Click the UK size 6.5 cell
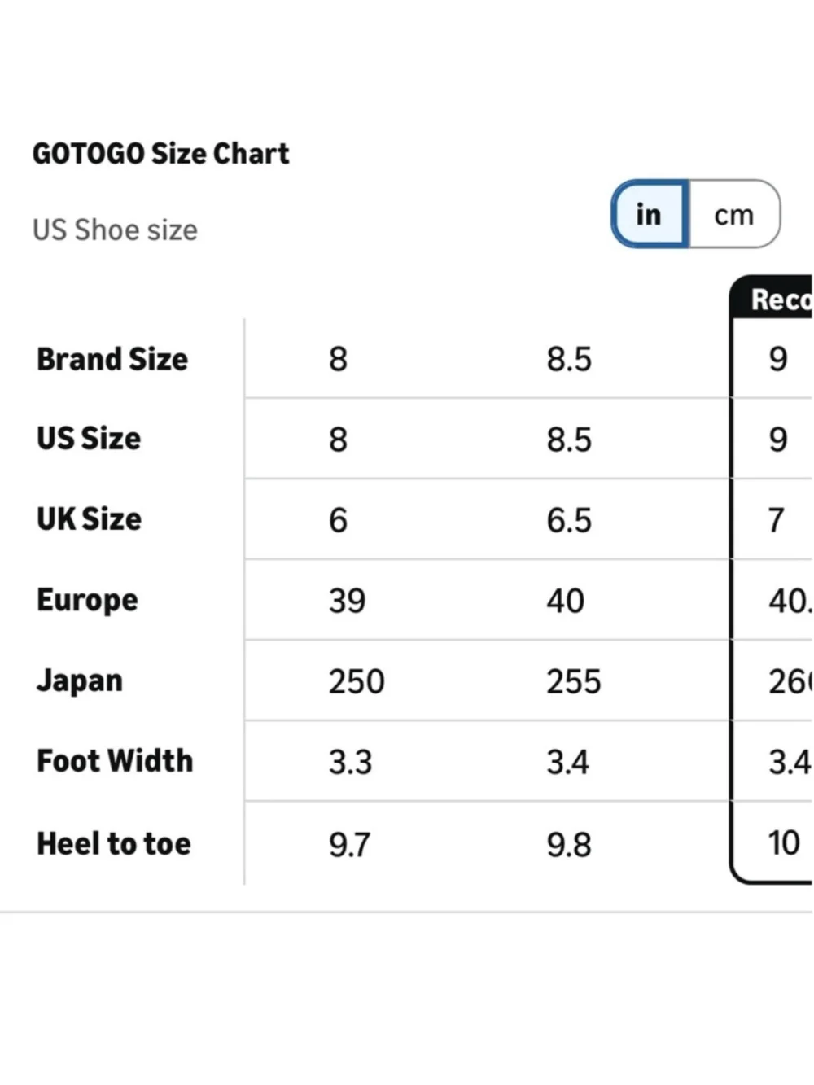 coord(569,520)
